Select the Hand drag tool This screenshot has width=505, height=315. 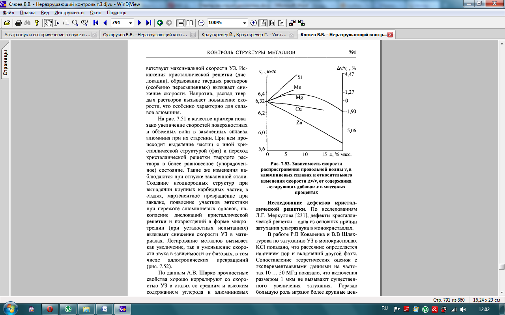48,23
